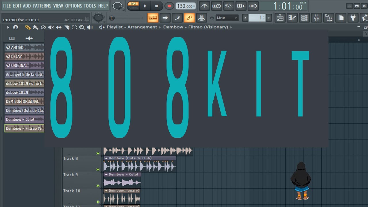Adjust tempo 130.000 stepper

186,6
